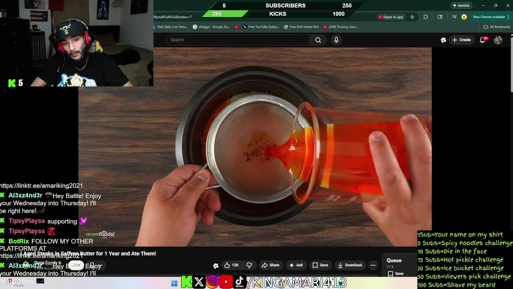Open the Free YouTube Subsc bookmark
Viewport: 513px width, 289px height.
pyautogui.click(x=261, y=27)
